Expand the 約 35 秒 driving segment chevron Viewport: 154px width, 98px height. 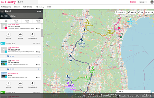click(38, 69)
